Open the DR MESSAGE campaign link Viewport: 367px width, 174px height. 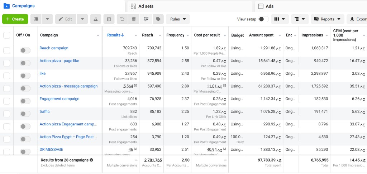pos(51,149)
